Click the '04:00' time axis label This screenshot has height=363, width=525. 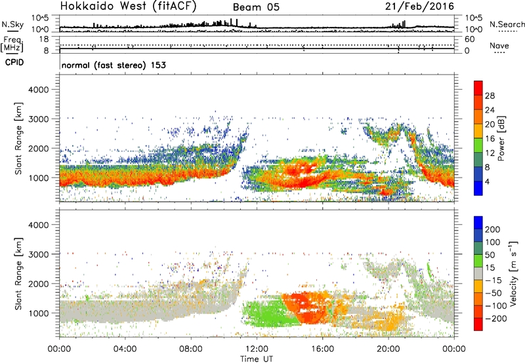tap(125, 349)
